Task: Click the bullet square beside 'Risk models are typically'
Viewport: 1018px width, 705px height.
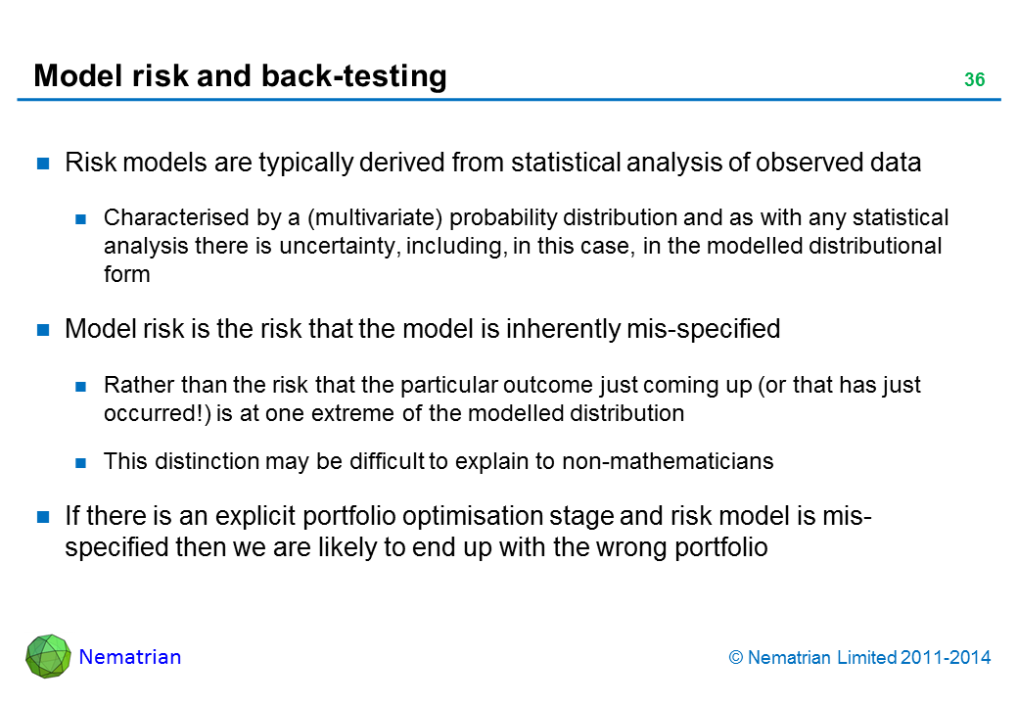Action: pos(44,164)
